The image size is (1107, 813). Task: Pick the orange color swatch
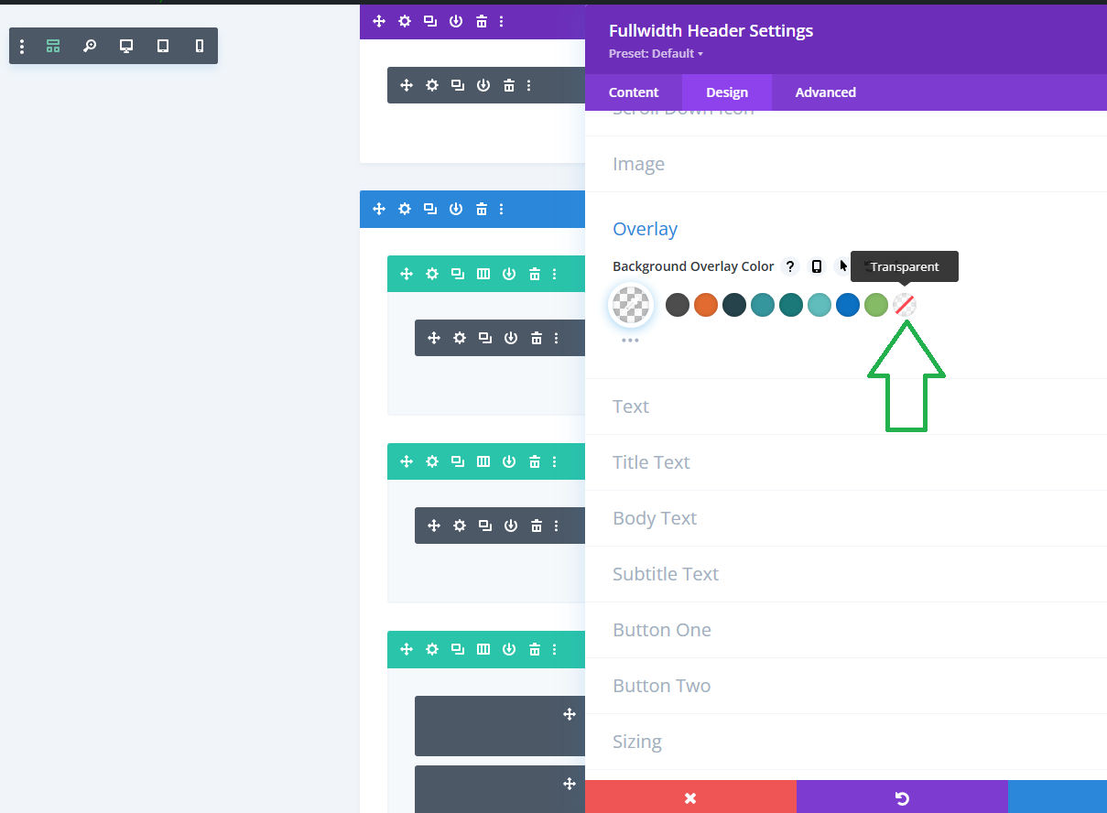[x=706, y=305]
